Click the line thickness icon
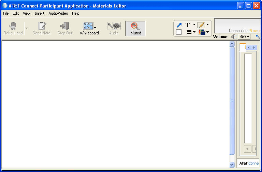This screenshot has height=172, width=262. (x=189, y=32)
